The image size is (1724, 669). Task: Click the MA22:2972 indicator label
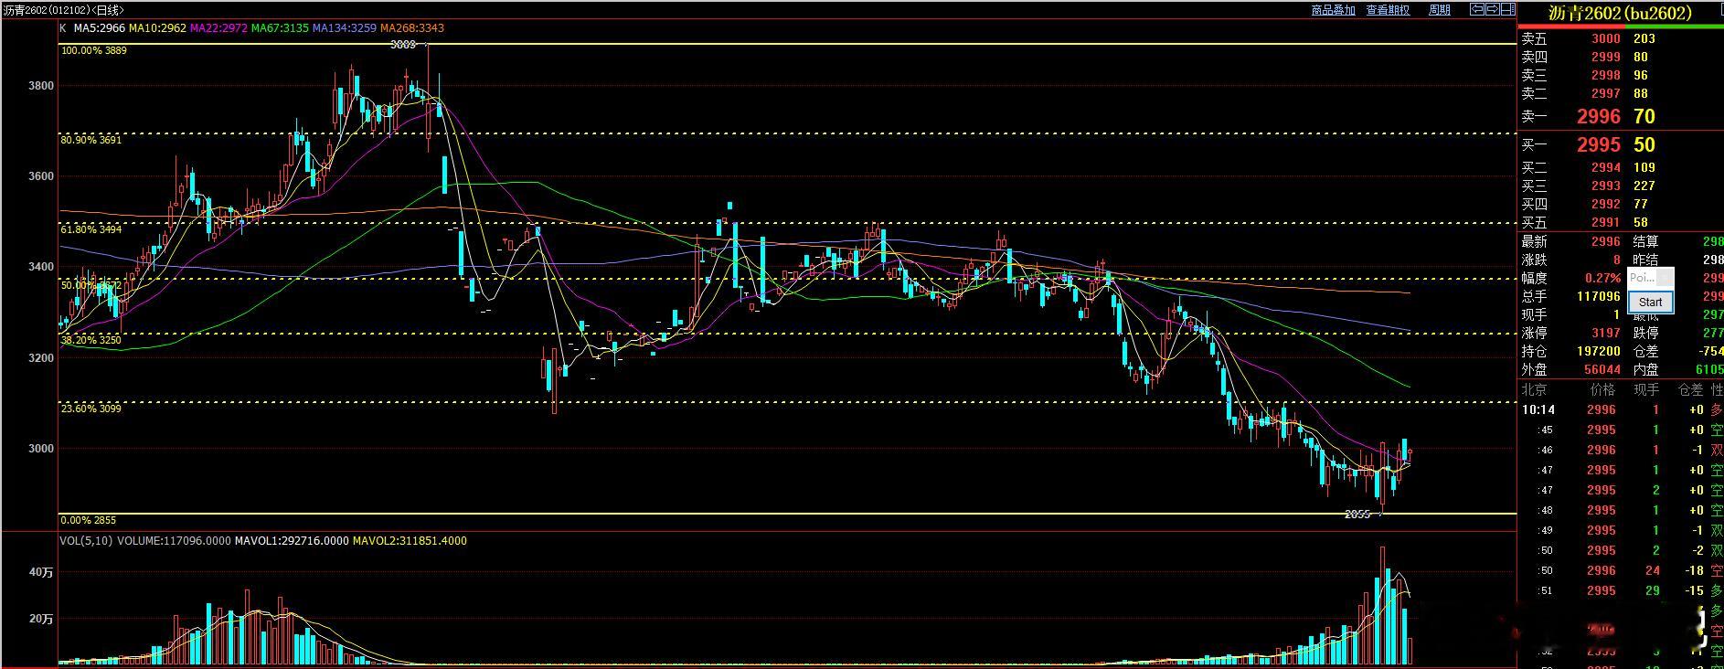coord(218,28)
